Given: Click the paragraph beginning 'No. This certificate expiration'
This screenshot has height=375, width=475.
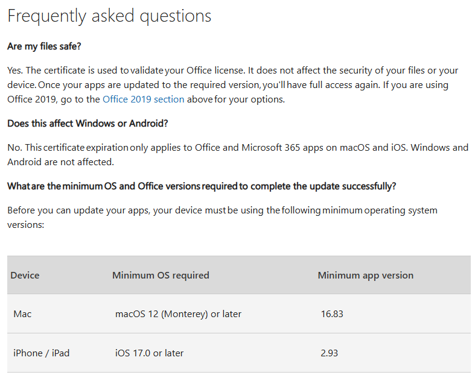Looking at the screenshot, I should [238, 155].
